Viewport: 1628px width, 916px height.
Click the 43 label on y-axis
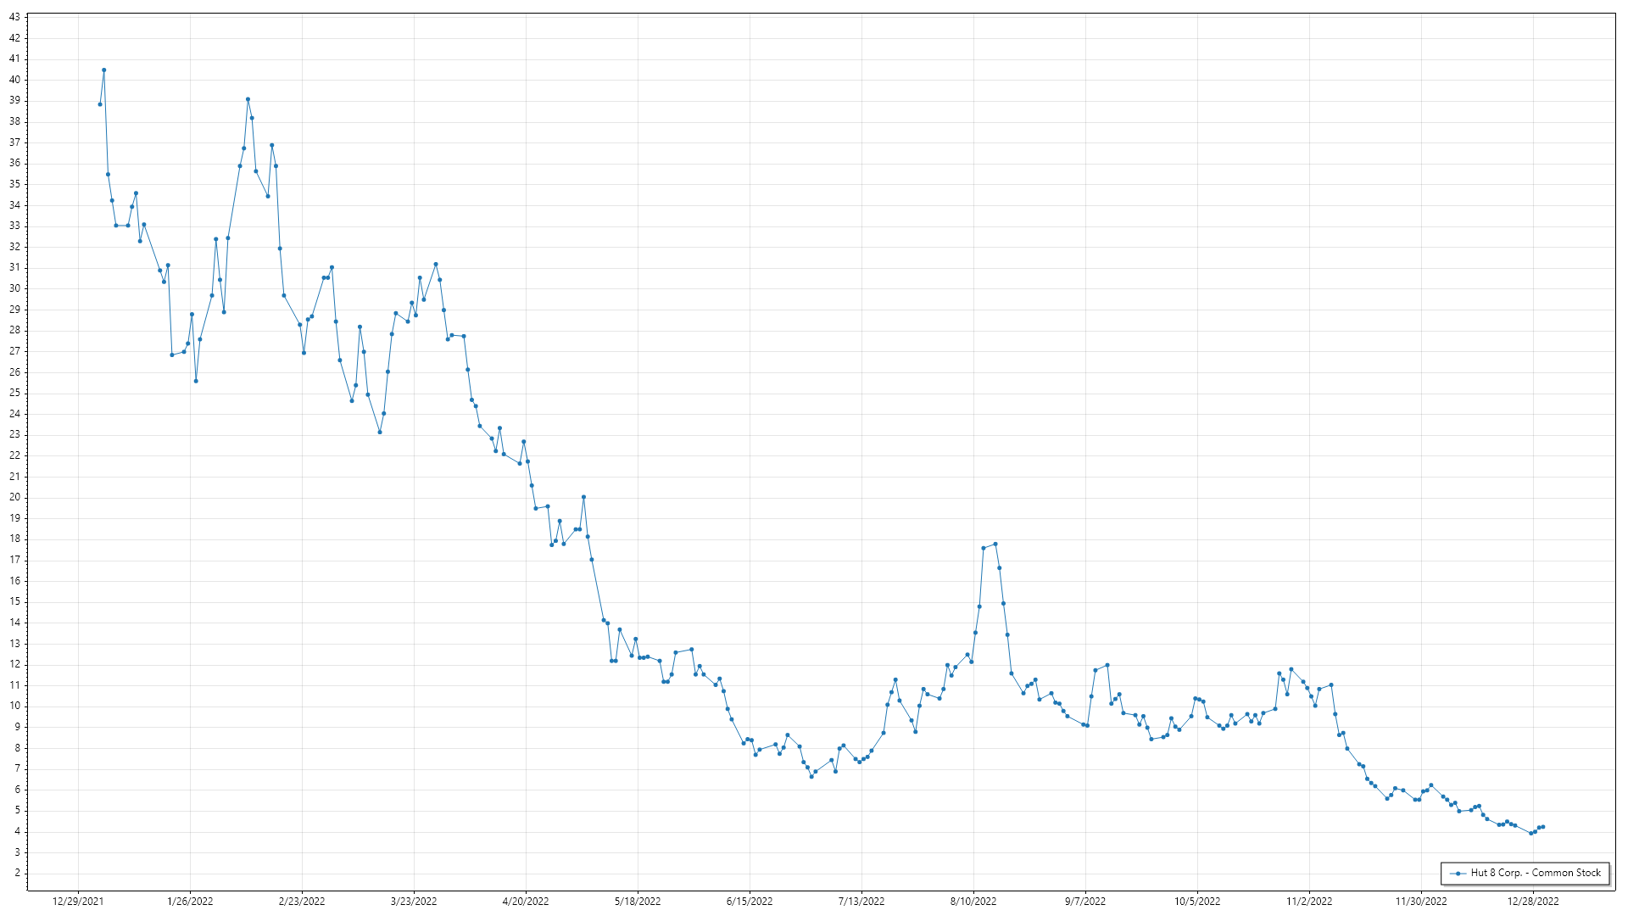pos(14,17)
